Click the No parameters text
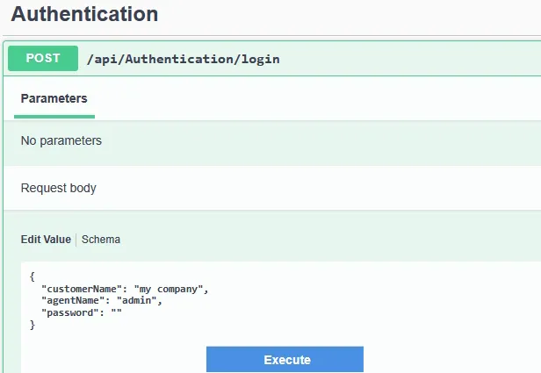Screen dimensions: 541x373 tap(61, 140)
